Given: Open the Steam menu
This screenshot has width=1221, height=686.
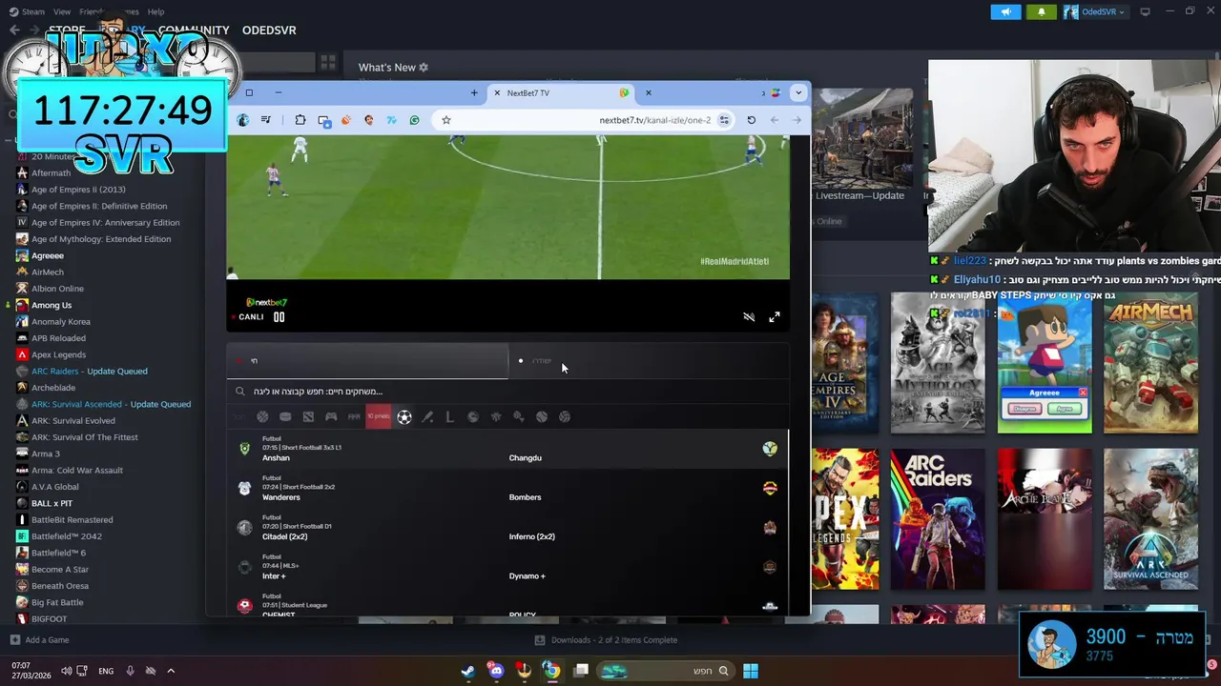Looking at the screenshot, I should pyautogui.click(x=28, y=11).
